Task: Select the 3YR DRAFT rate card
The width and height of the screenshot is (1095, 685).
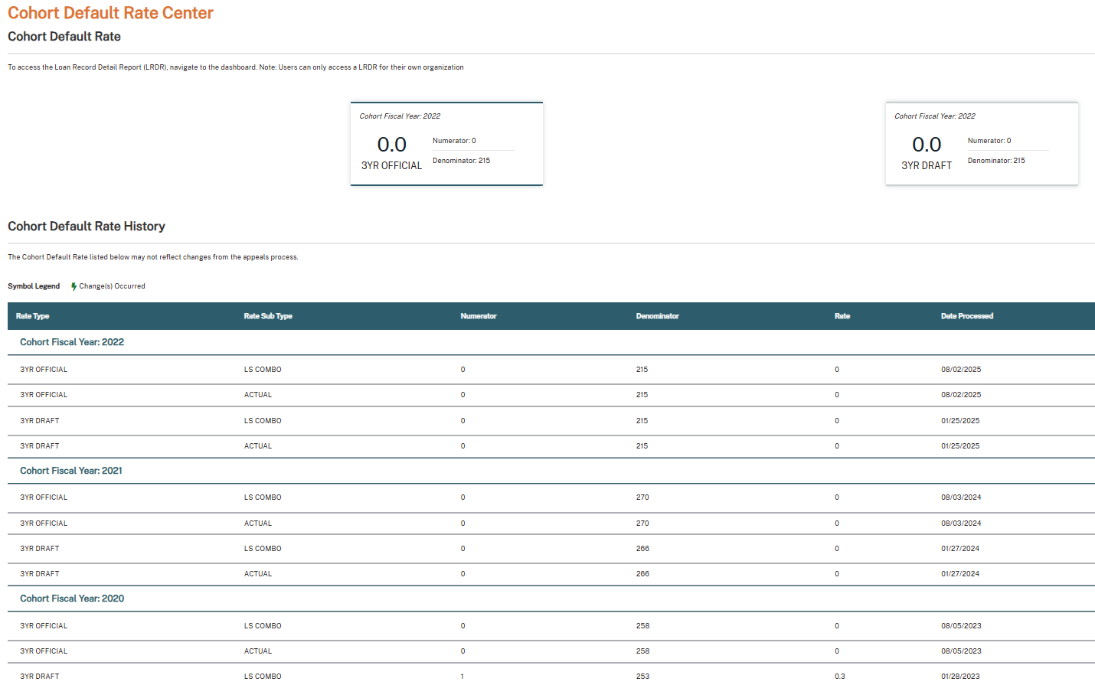Action: [981, 144]
